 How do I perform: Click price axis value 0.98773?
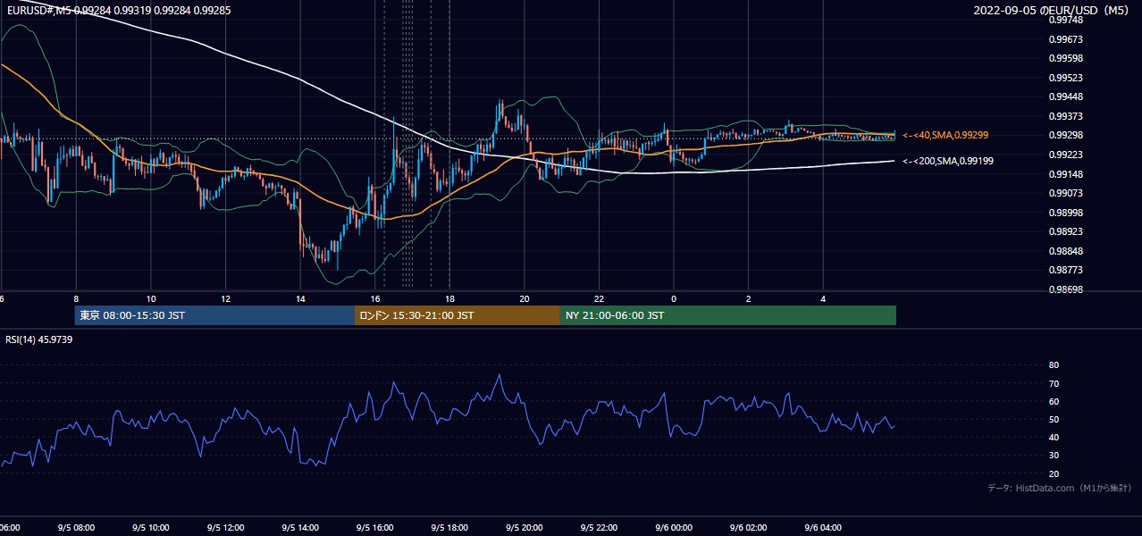[1065, 270]
